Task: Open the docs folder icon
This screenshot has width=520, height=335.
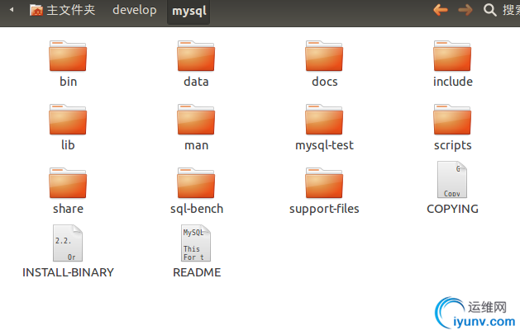Action: (324, 56)
